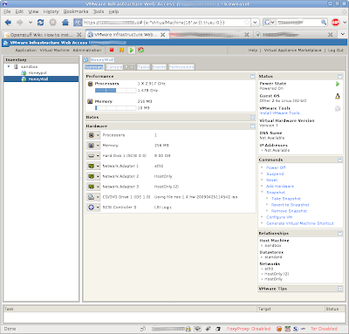
Task: Open the Tools menu
Action: pos(99,11)
